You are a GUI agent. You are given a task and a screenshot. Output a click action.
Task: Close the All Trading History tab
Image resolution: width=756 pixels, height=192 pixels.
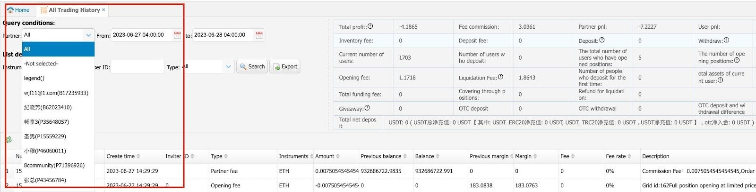point(103,9)
